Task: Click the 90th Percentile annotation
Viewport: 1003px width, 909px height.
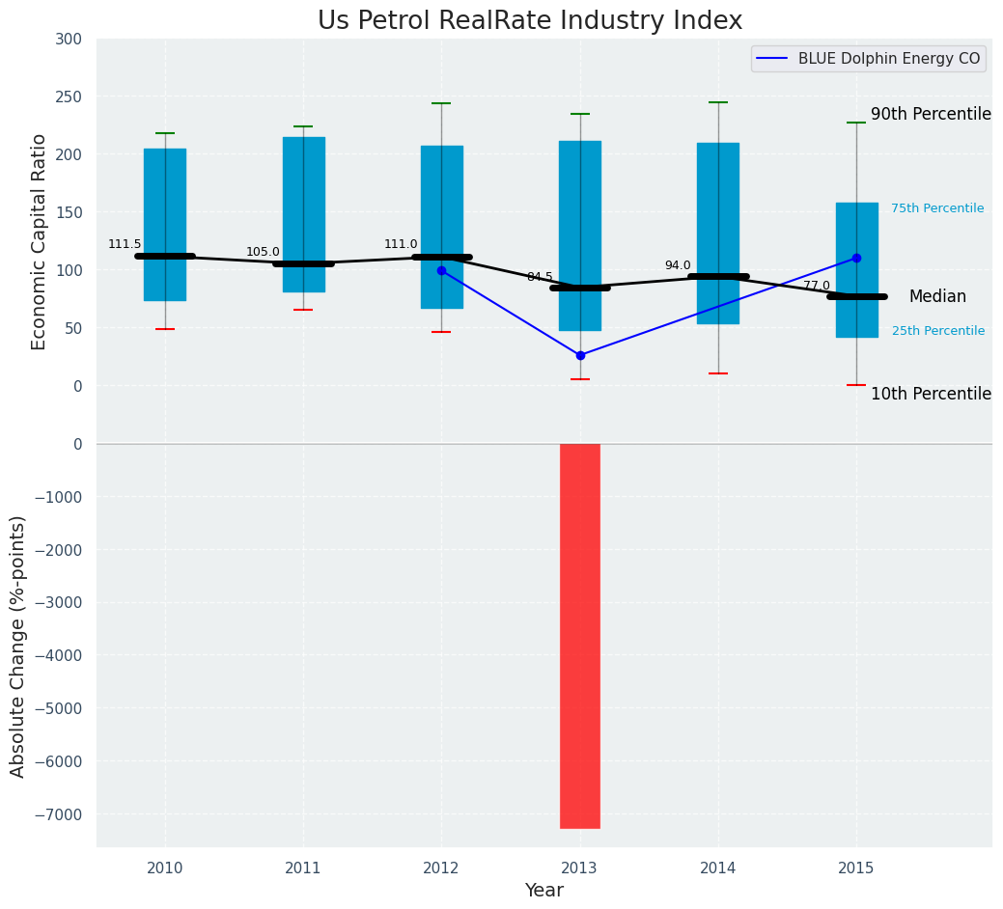Action: point(931,114)
